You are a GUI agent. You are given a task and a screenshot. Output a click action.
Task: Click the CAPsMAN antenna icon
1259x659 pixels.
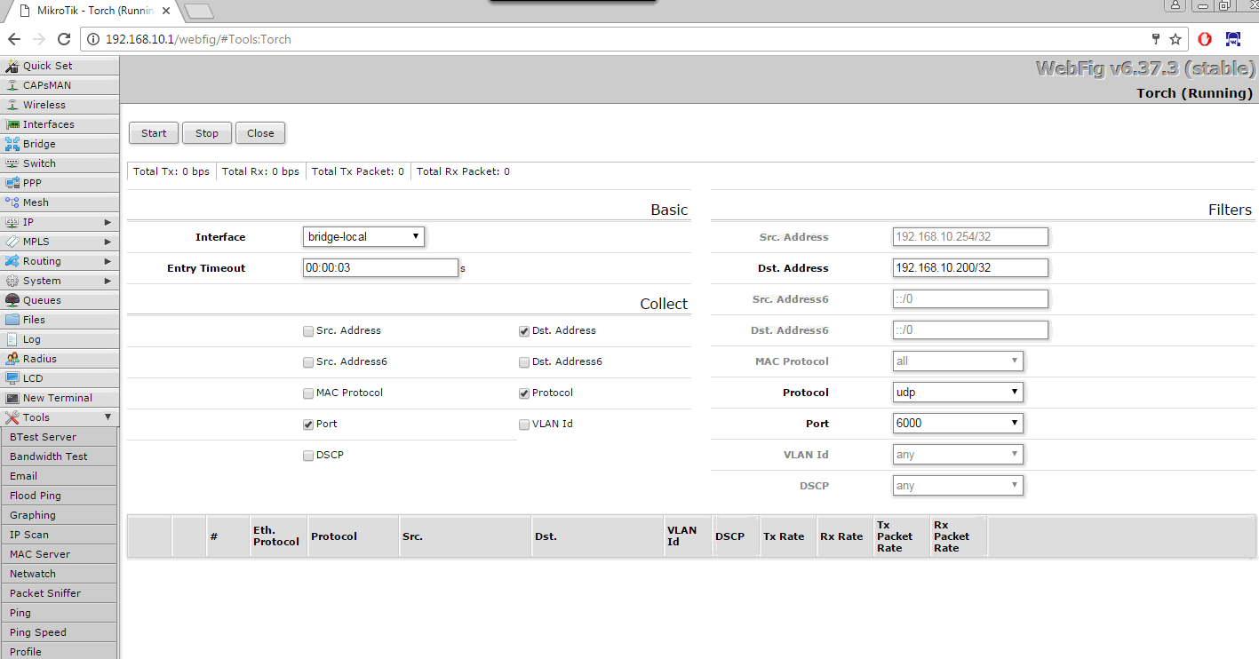(x=12, y=85)
